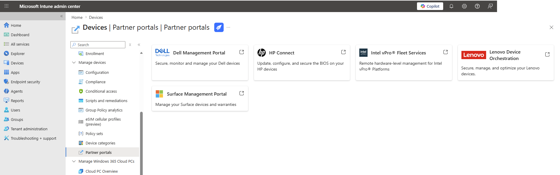Close the Partner portals blade
This screenshot has width=560, height=175.
pos(551,27)
